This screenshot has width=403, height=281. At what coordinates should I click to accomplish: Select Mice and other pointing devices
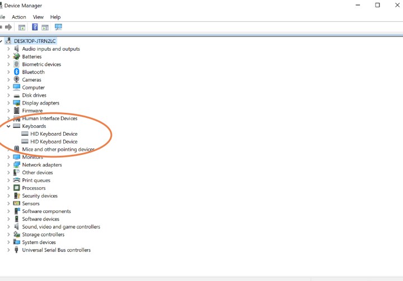coord(58,150)
